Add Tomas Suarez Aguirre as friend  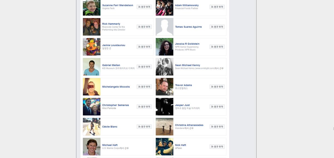click(217, 27)
